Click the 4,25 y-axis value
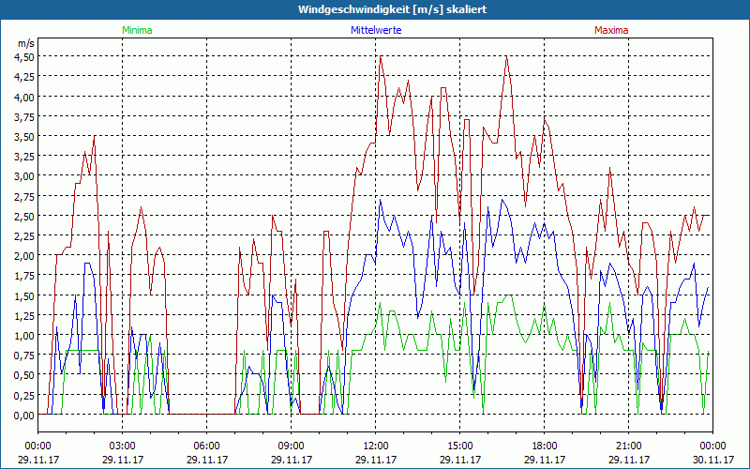The image size is (750, 469). tap(24, 77)
